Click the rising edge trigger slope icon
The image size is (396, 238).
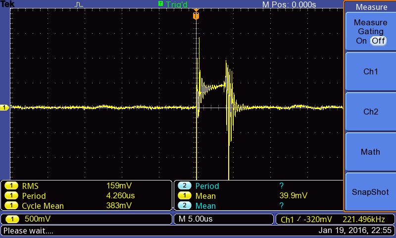pos(299,219)
